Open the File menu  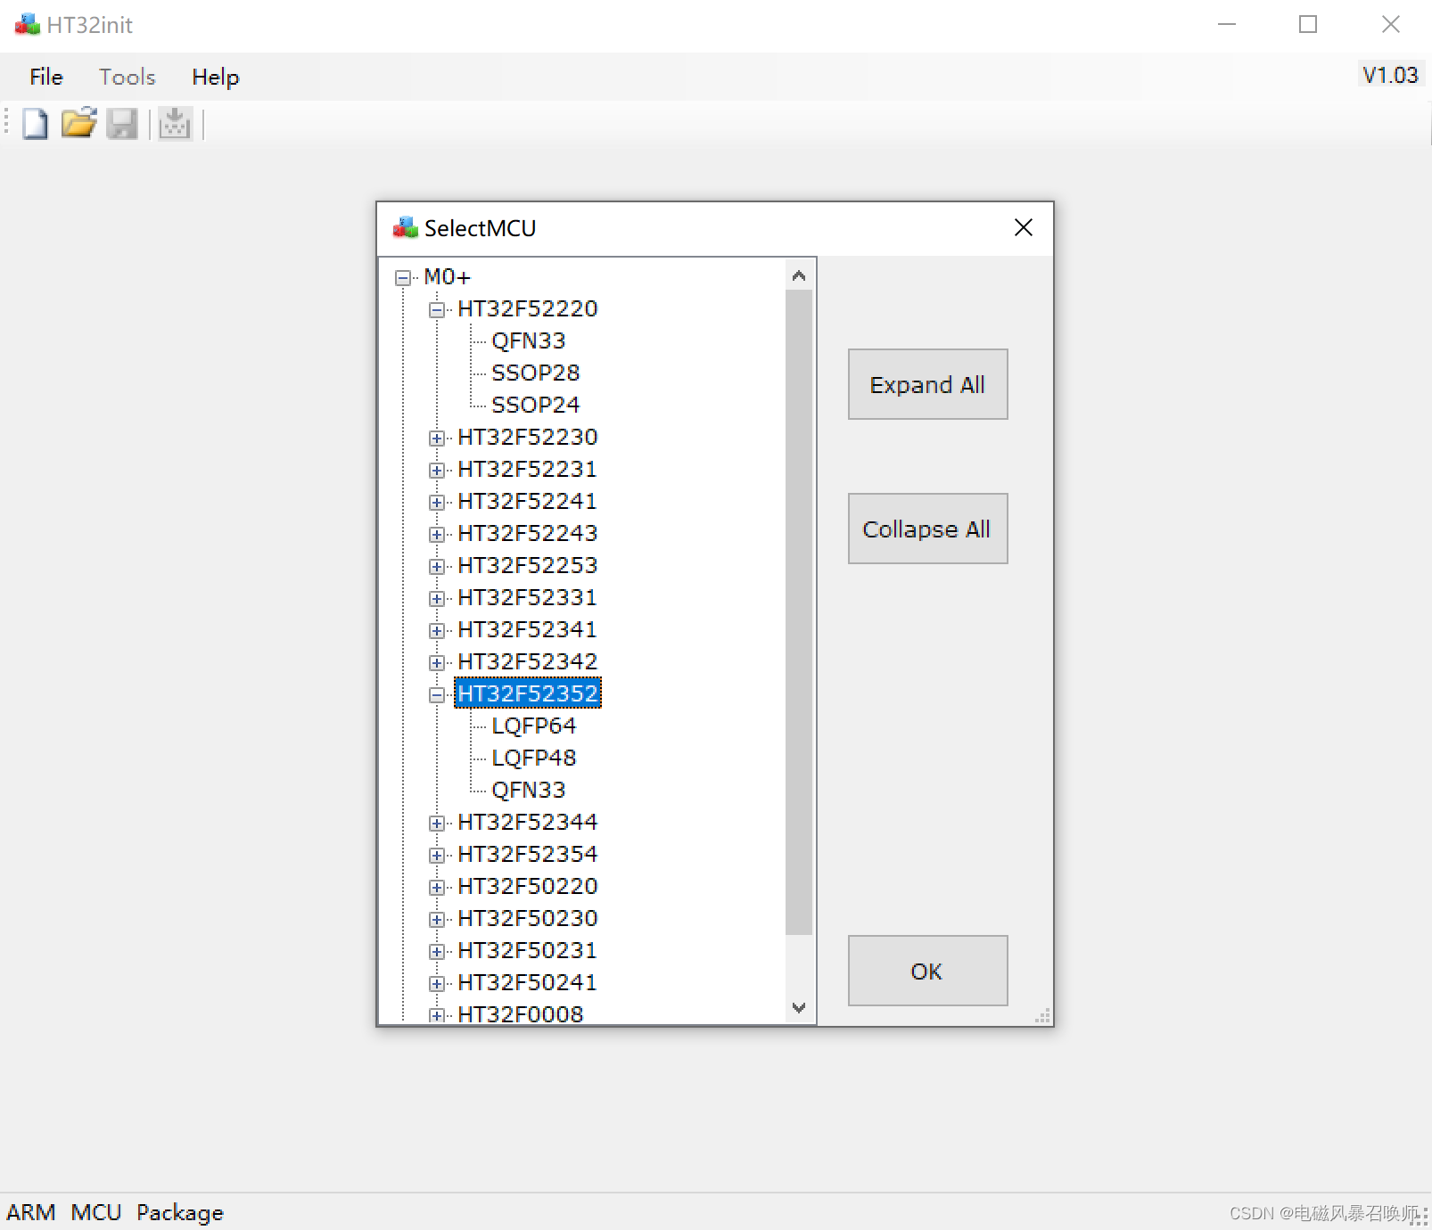click(x=46, y=78)
